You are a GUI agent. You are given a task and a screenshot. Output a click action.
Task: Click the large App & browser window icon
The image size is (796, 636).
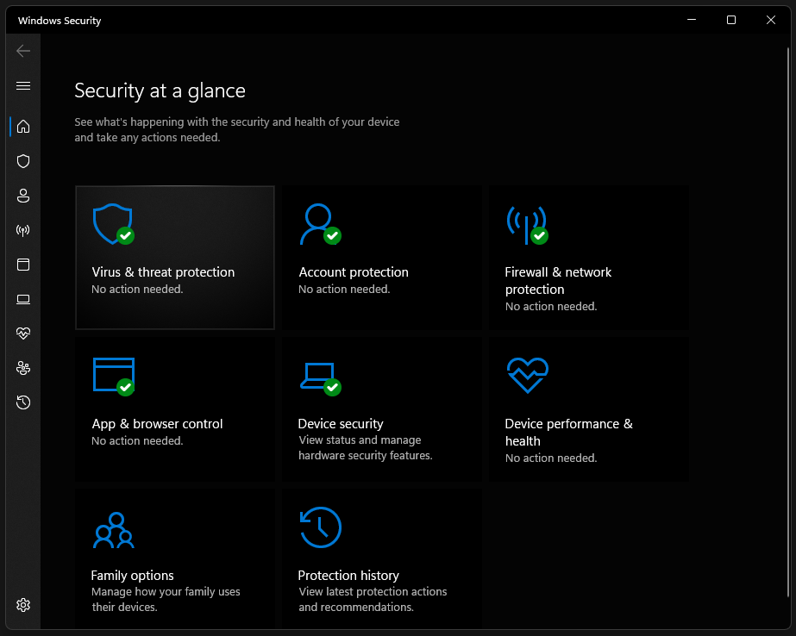click(114, 377)
